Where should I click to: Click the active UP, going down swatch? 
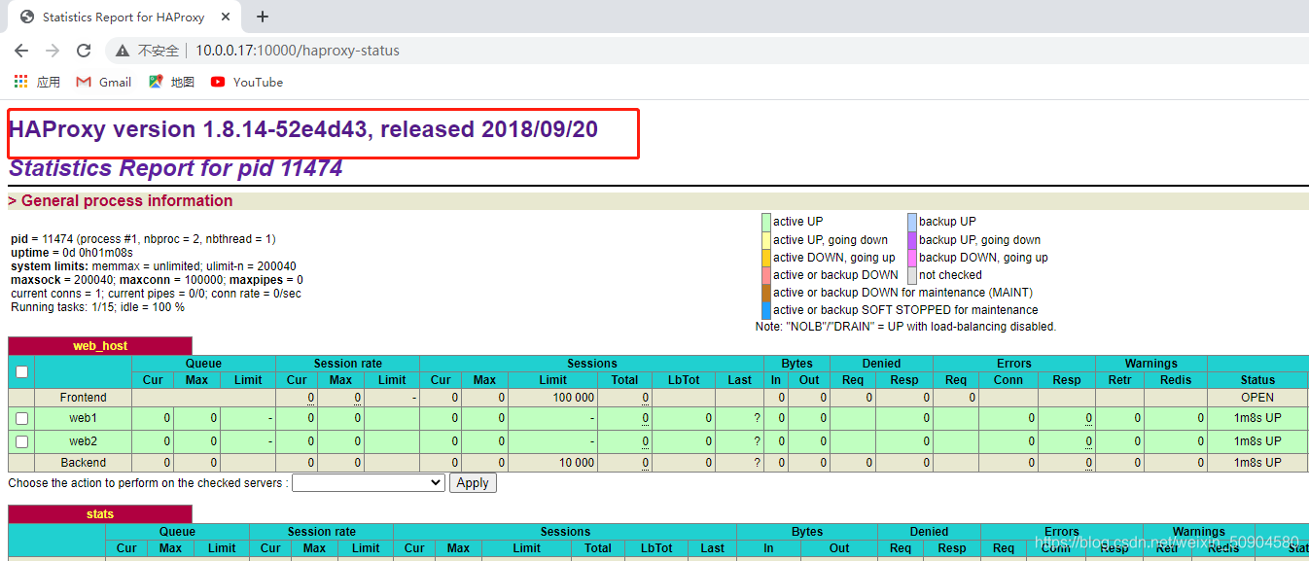point(766,239)
